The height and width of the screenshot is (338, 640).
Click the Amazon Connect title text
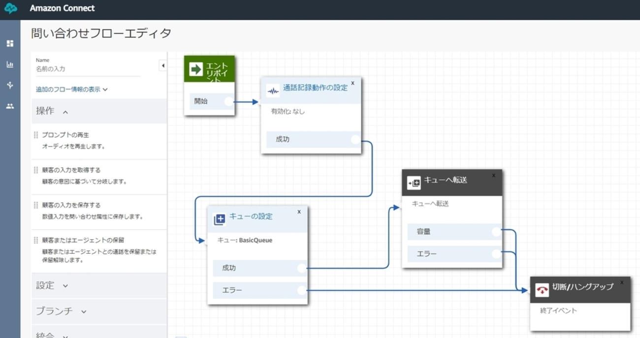[62, 8]
